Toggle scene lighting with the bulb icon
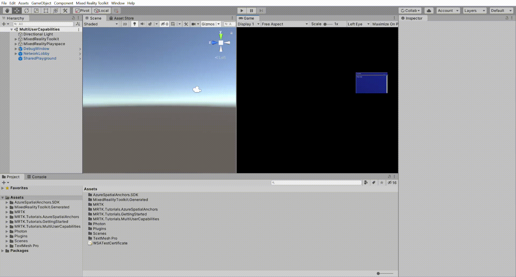The height and width of the screenshot is (277, 516). pyautogui.click(x=134, y=24)
